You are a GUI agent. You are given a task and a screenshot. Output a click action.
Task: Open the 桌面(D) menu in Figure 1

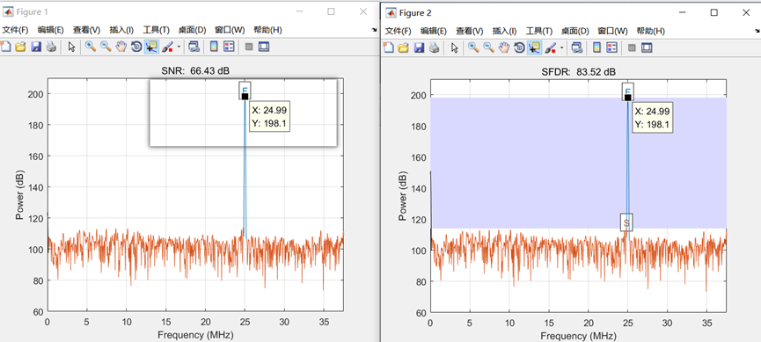(x=192, y=30)
